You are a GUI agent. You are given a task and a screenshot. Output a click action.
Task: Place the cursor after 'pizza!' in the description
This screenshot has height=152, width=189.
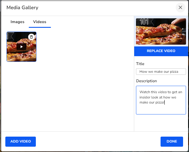165,102
